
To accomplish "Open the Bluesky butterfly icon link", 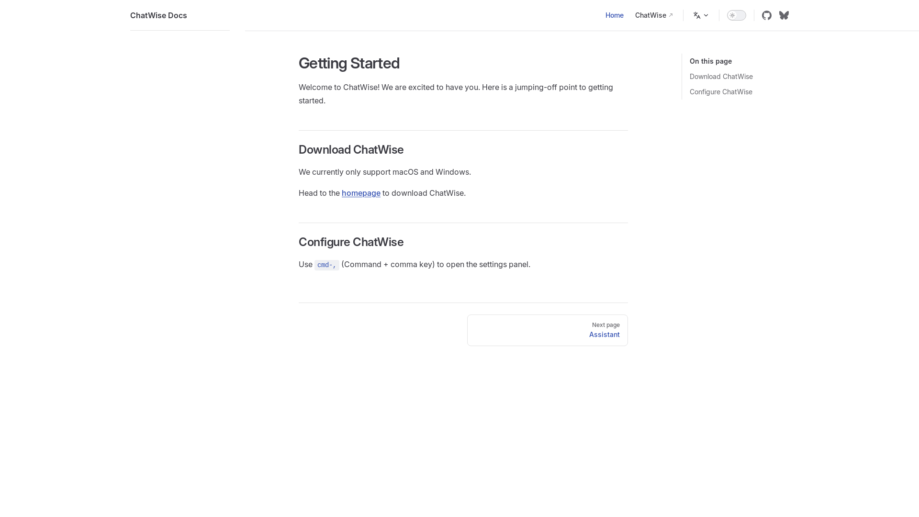I will 784,15.
